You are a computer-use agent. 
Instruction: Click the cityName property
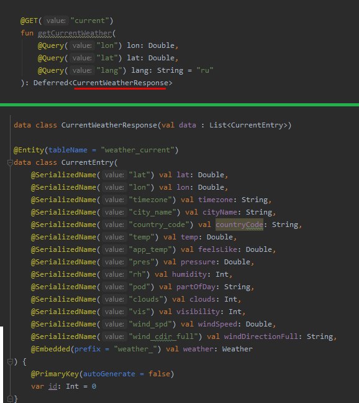tap(220, 212)
